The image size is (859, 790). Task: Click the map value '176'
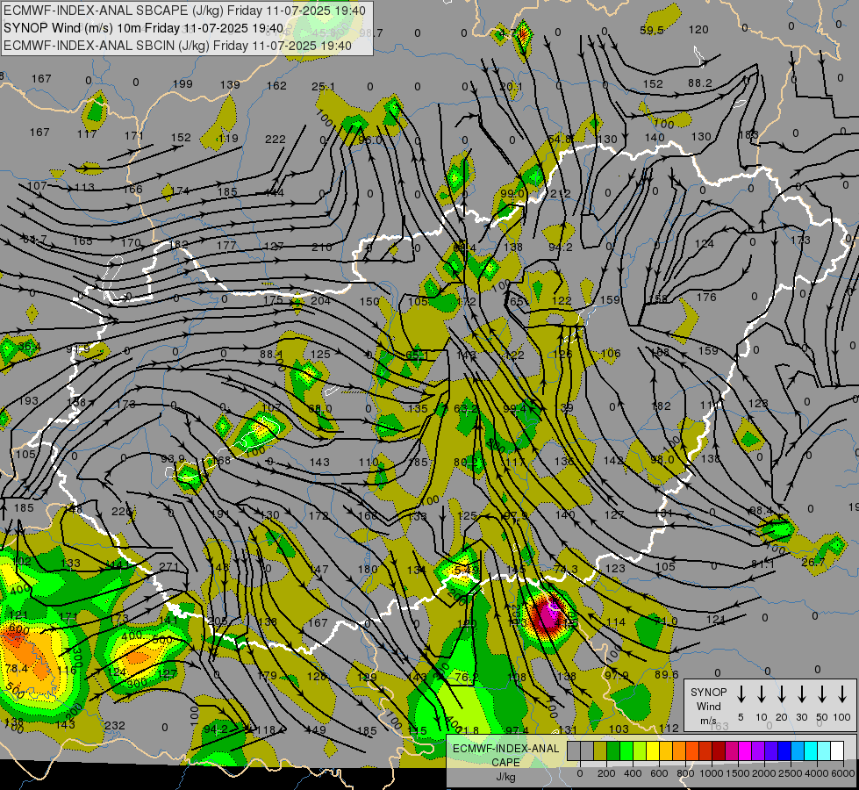(x=706, y=297)
